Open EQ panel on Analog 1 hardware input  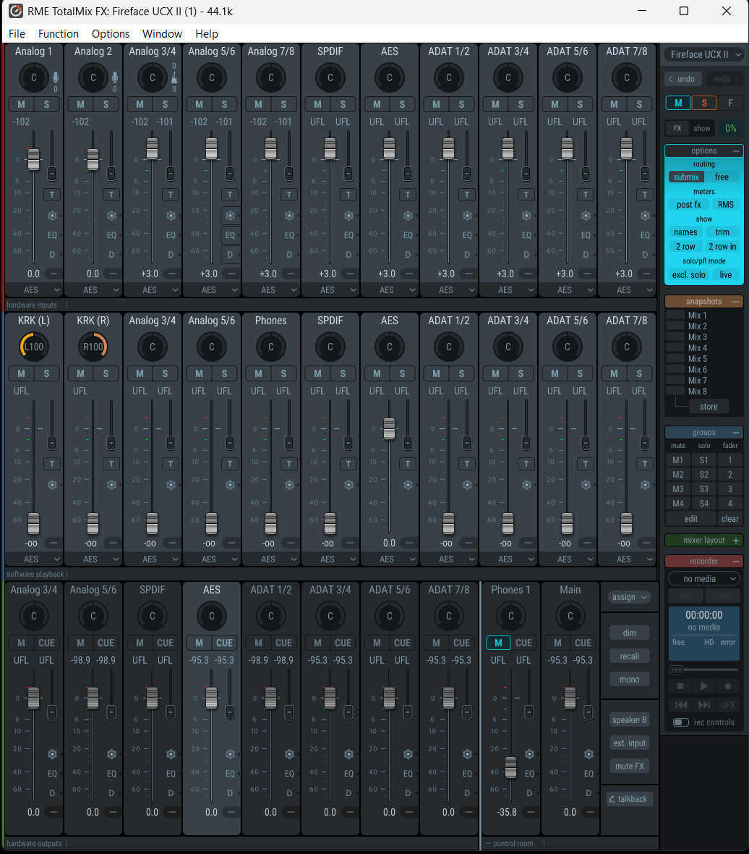[52, 235]
